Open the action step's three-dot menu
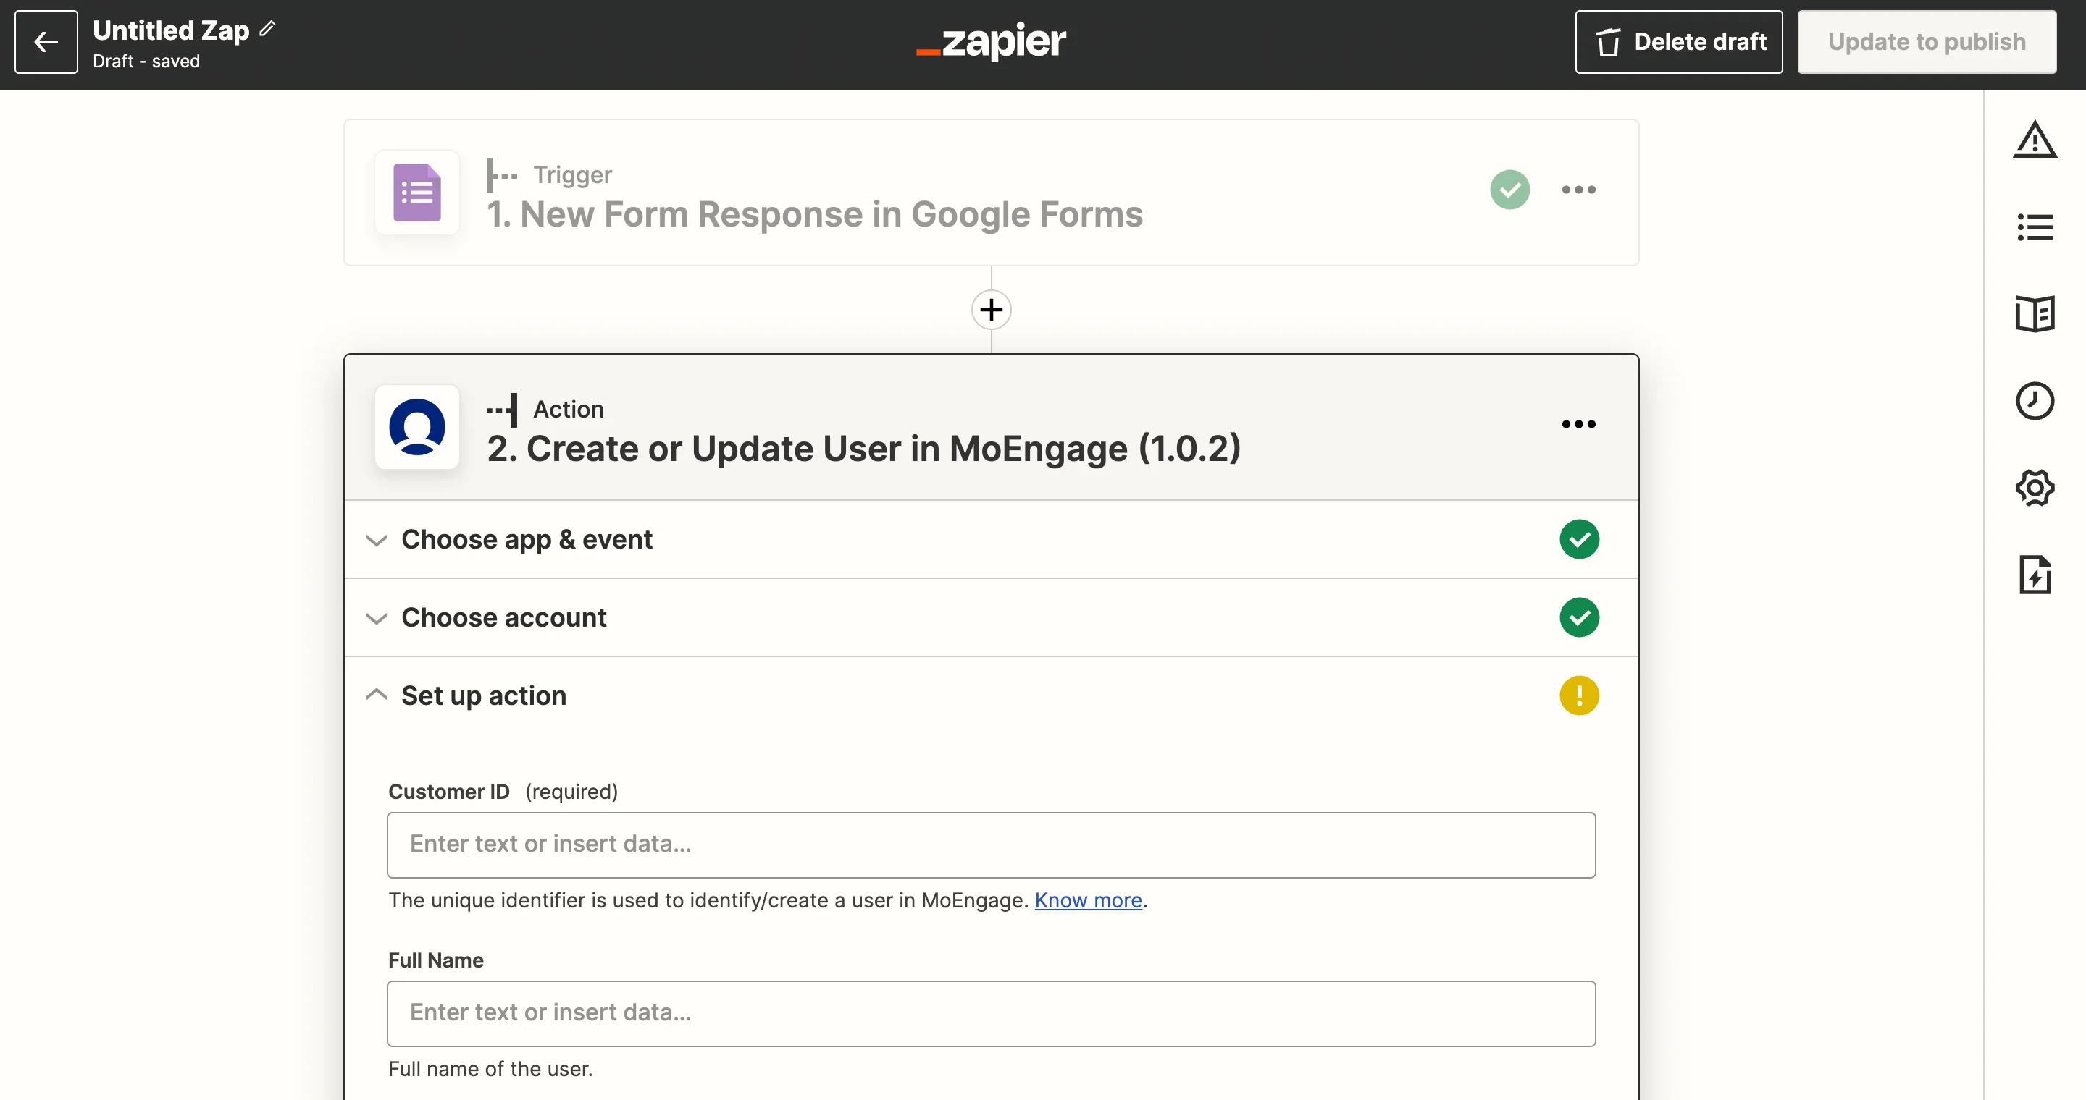This screenshot has height=1100, width=2086. [1578, 425]
